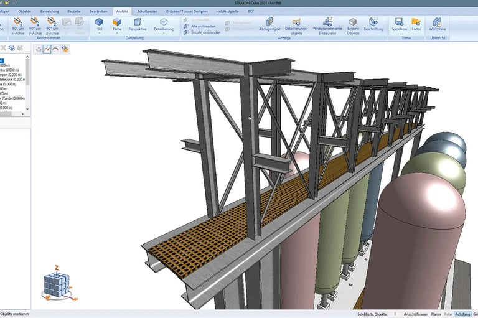Click gray X delete icon in left panel
The image size is (478, 318).
click(x=3, y=48)
